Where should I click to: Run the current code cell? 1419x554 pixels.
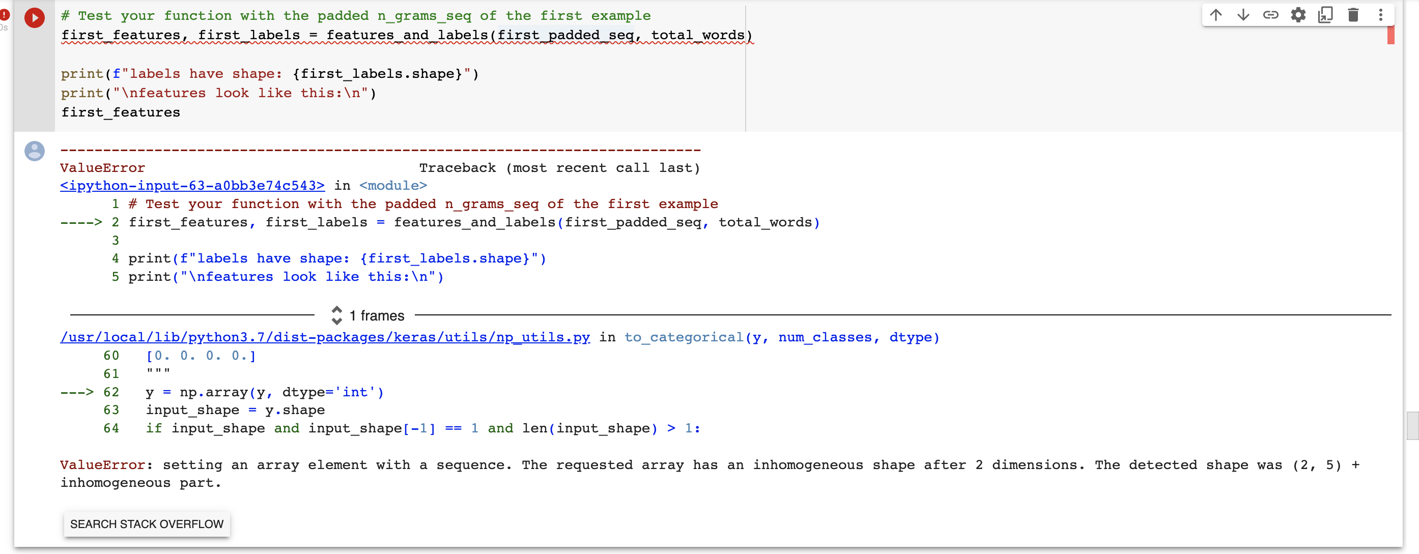click(34, 18)
